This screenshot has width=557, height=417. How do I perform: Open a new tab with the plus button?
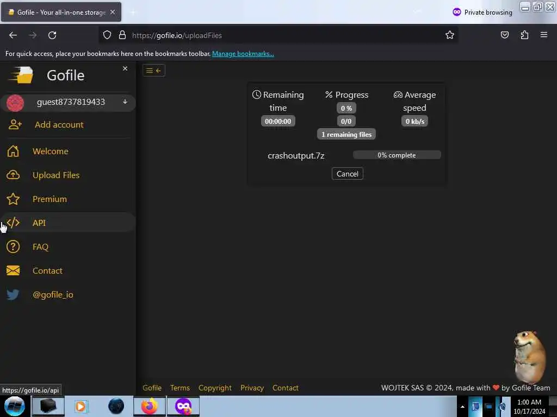click(133, 12)
